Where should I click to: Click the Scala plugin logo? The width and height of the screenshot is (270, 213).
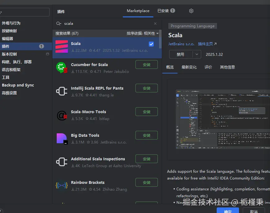(x=61, y=46)
